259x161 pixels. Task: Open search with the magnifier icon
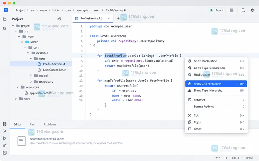click(243, 10)
